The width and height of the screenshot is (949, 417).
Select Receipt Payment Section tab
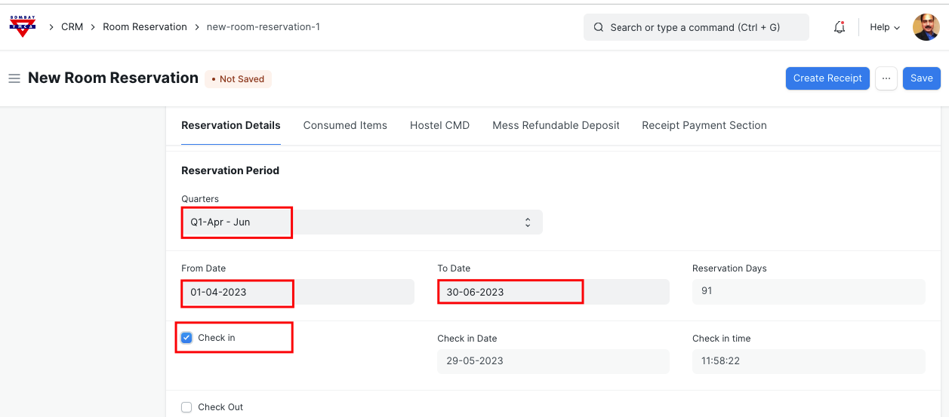click(704, 126)
